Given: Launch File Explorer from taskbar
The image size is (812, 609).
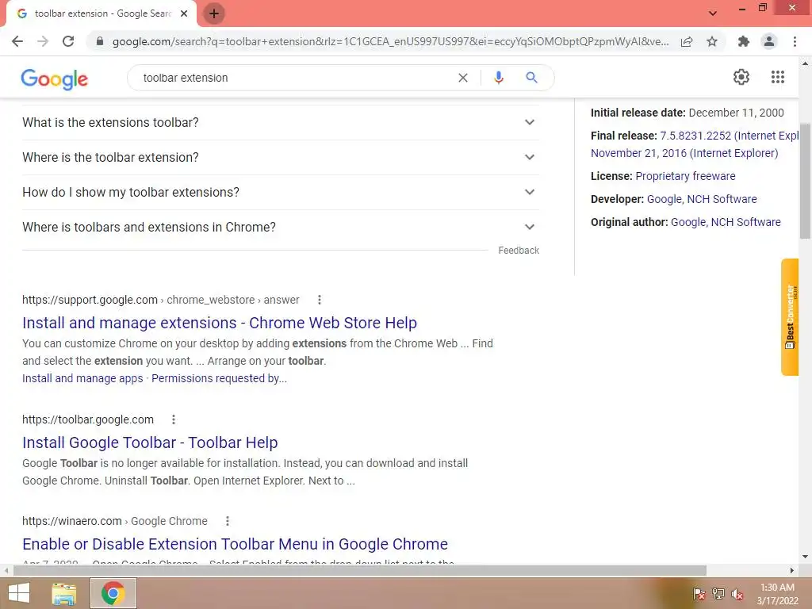Looking at the screenshot, I should 64,593.
